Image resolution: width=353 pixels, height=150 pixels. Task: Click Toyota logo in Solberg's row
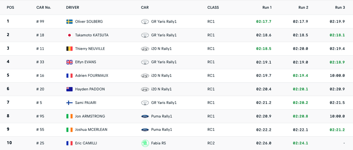(145, 22)
